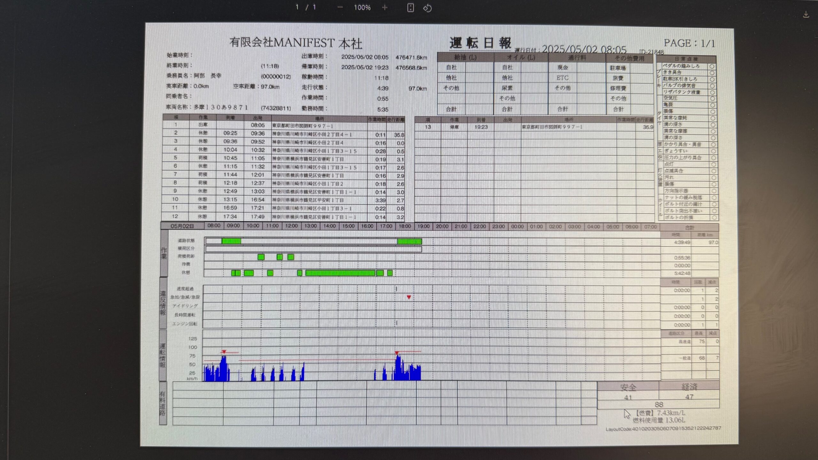This screenshot has width=818, height=460.
Task: Click the circle for 空気圧 check
Action: (712, 99)
